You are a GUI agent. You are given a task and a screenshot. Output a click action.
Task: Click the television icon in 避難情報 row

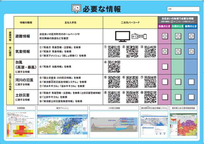pyautogui.click(x=123, y=36)
